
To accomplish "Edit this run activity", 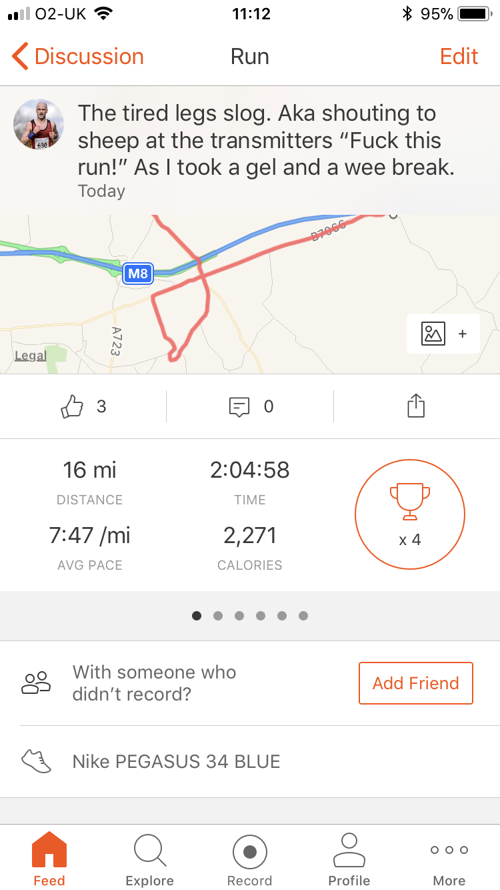I will point(459,57).
